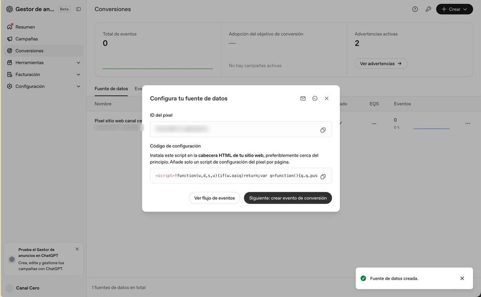Click the Campañas megaphone icon
This screenshot has width=481, height=297.
[x=9, y=39]
